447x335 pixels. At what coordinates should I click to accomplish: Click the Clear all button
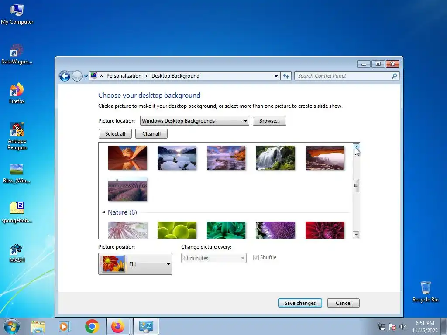click(x=151, y=134)
